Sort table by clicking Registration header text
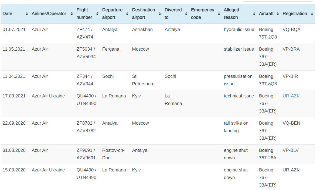This screenshot has height=190, width=320. pos(295,14)
